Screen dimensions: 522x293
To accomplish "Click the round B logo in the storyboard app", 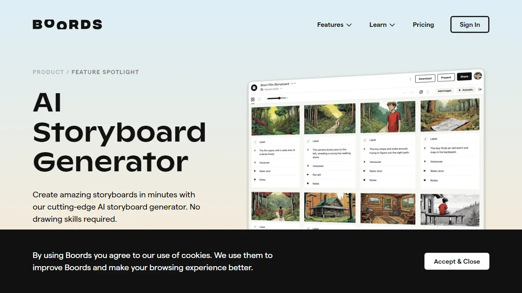I will tap(254, 87).
